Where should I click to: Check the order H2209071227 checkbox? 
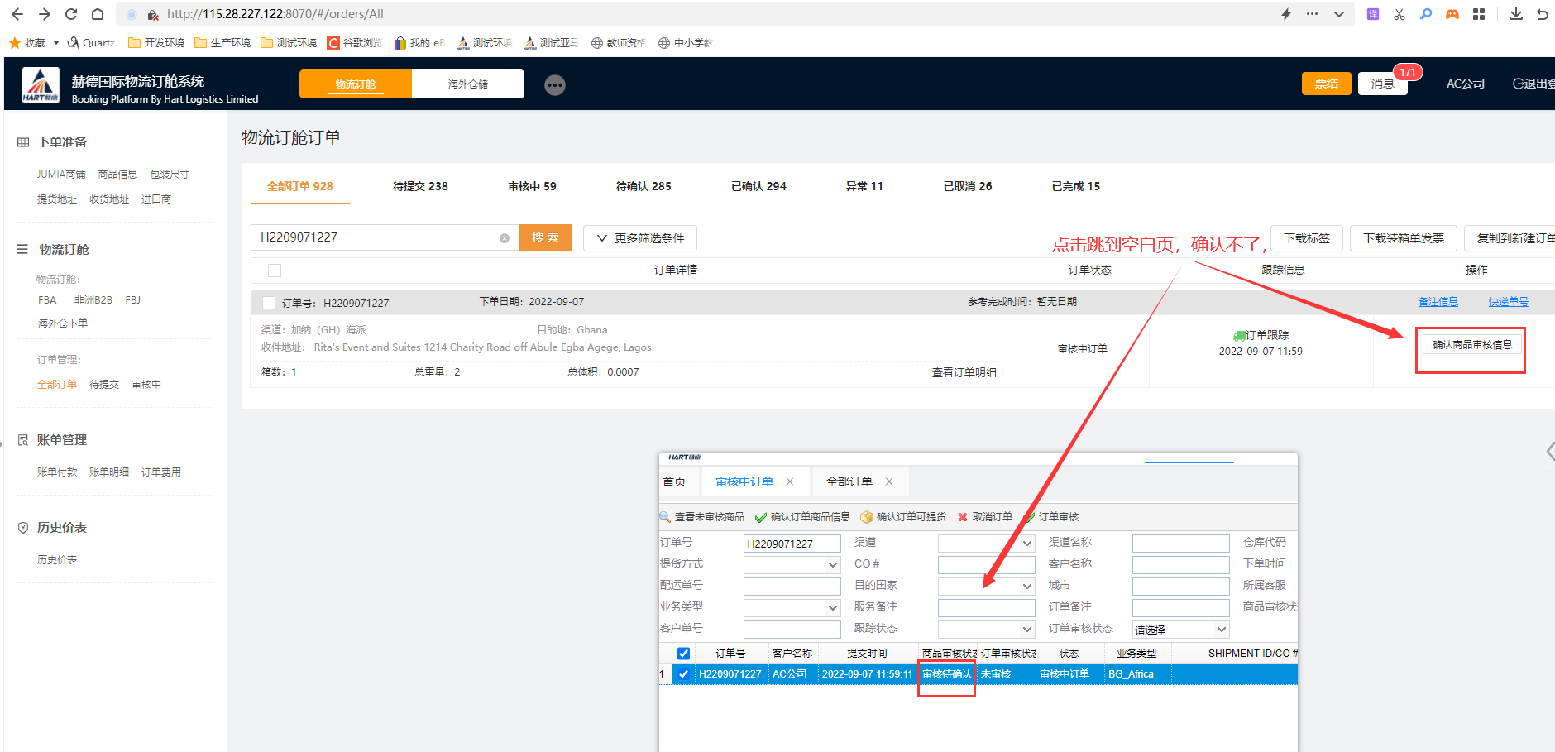pos(268,303)
